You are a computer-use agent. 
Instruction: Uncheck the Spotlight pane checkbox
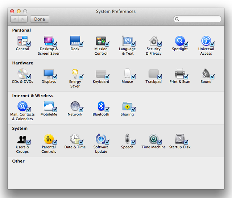click(186, 44)
